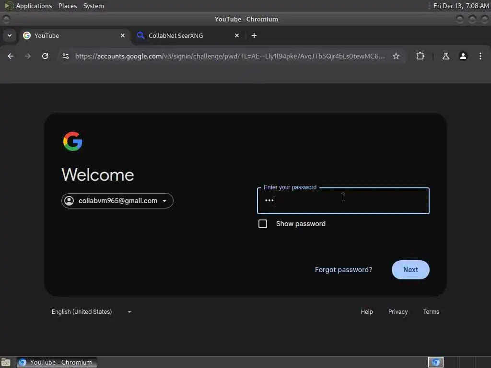Open the Chrome Labs flask icon
Screen dimensions: 491x368
[445, 56]
